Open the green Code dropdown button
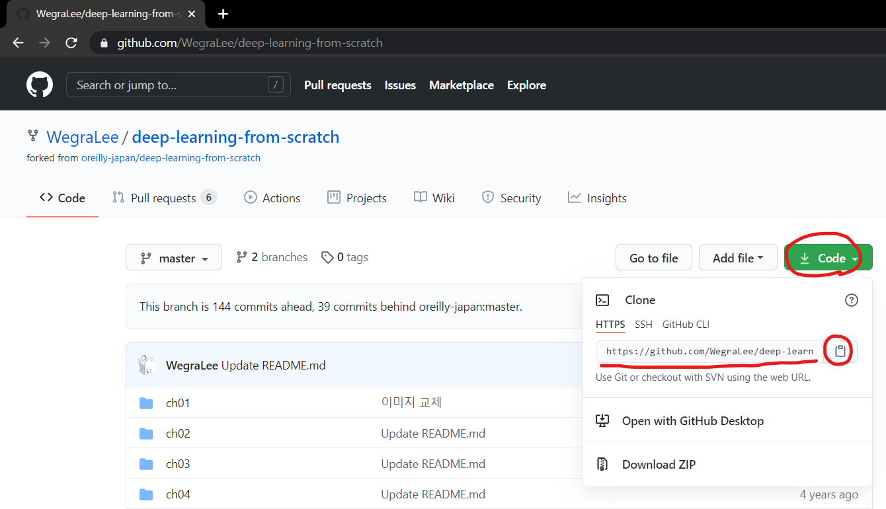Screen dimensions: 886x509 (828, 258)
